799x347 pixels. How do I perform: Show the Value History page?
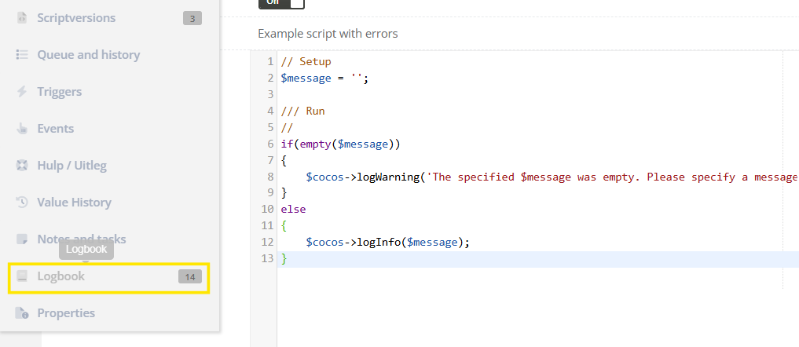74,203
